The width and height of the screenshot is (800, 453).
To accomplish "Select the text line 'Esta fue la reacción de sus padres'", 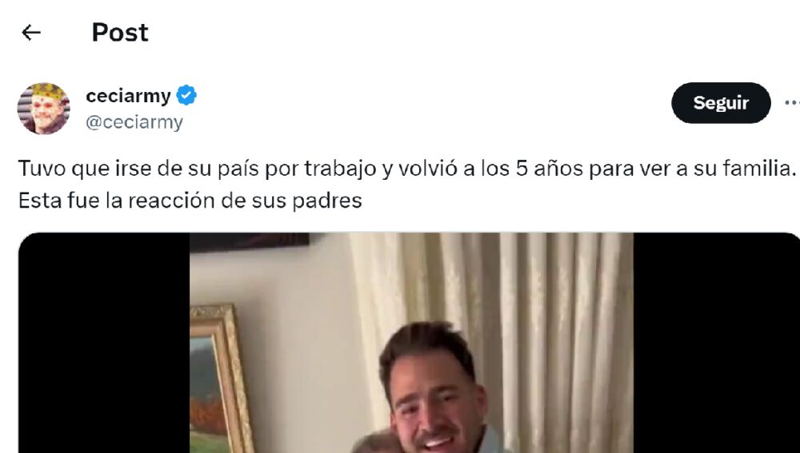I will pyautogui.click(x=190, y=201).
